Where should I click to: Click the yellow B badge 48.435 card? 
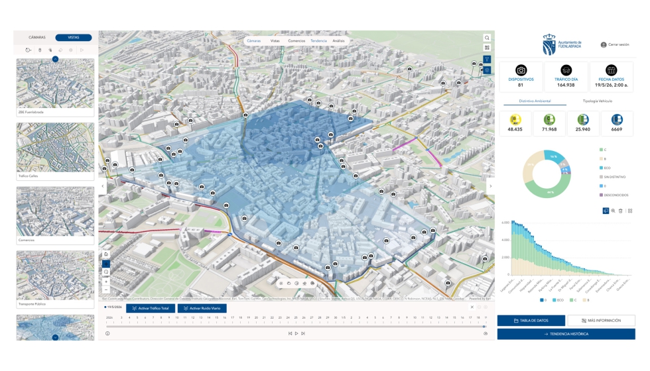(515, 123)
